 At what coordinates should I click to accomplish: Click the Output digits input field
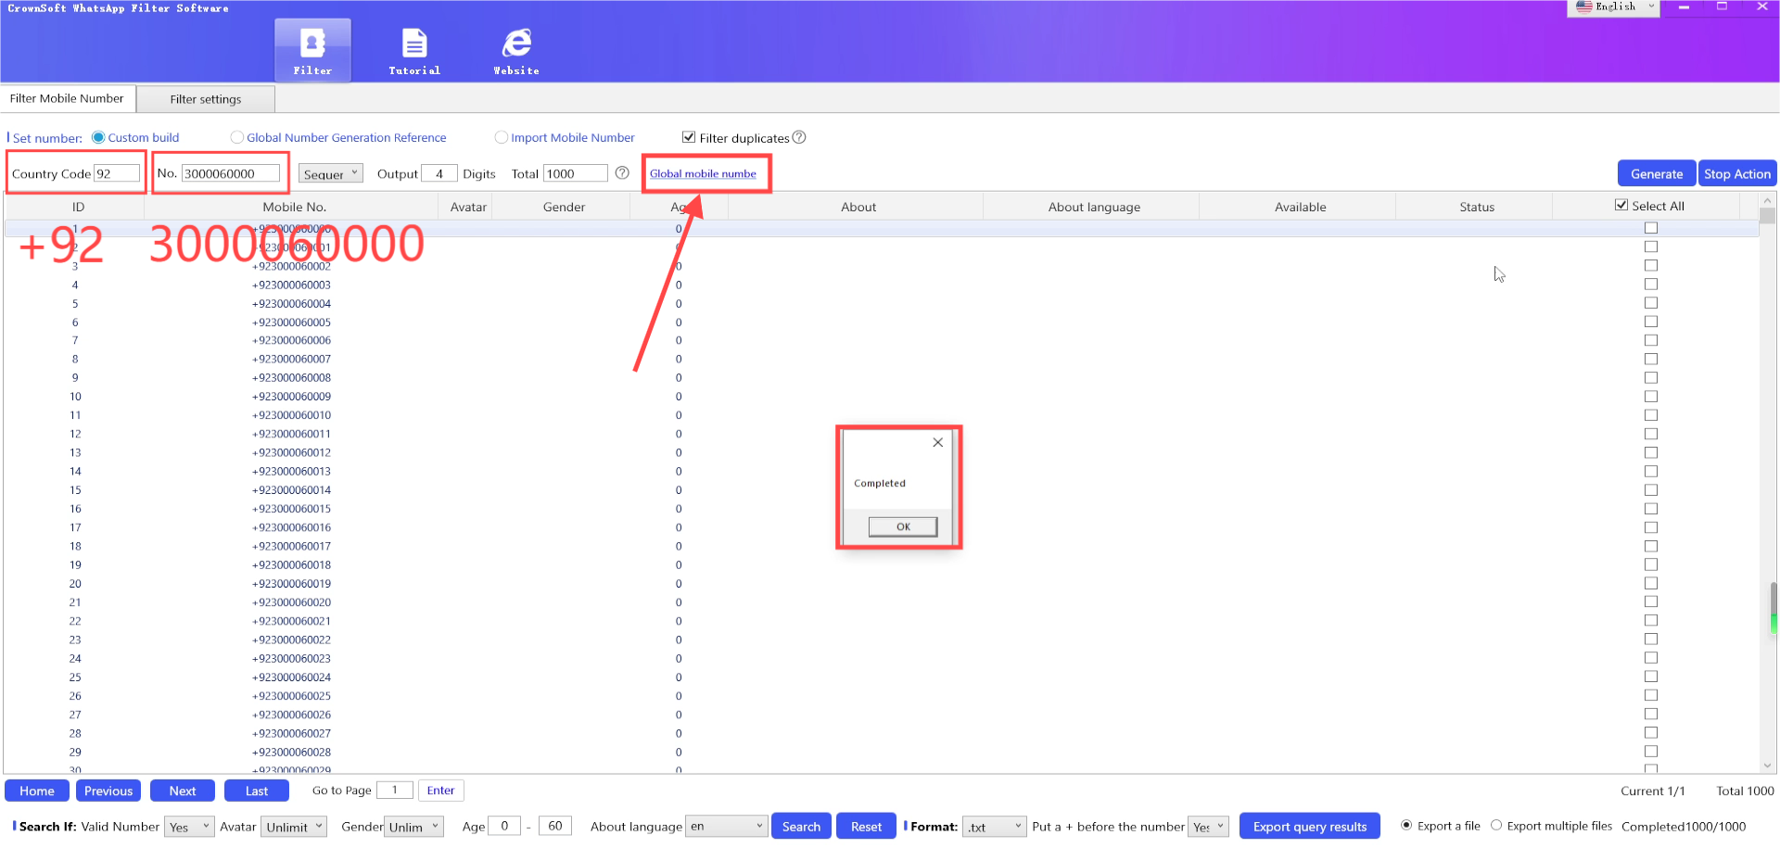click(x=439, y=173)
